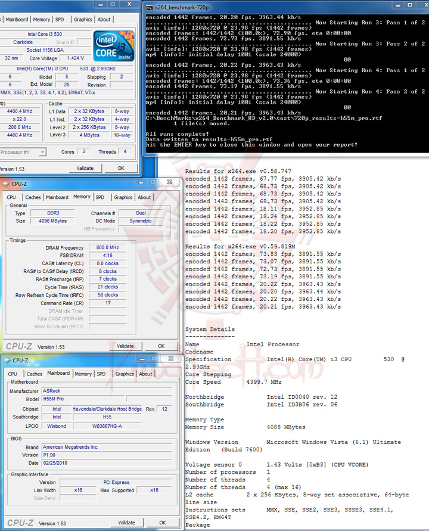Click the x264_benchmark console window icon
Screen dimensions: 429x531
(x=150, y=7)
